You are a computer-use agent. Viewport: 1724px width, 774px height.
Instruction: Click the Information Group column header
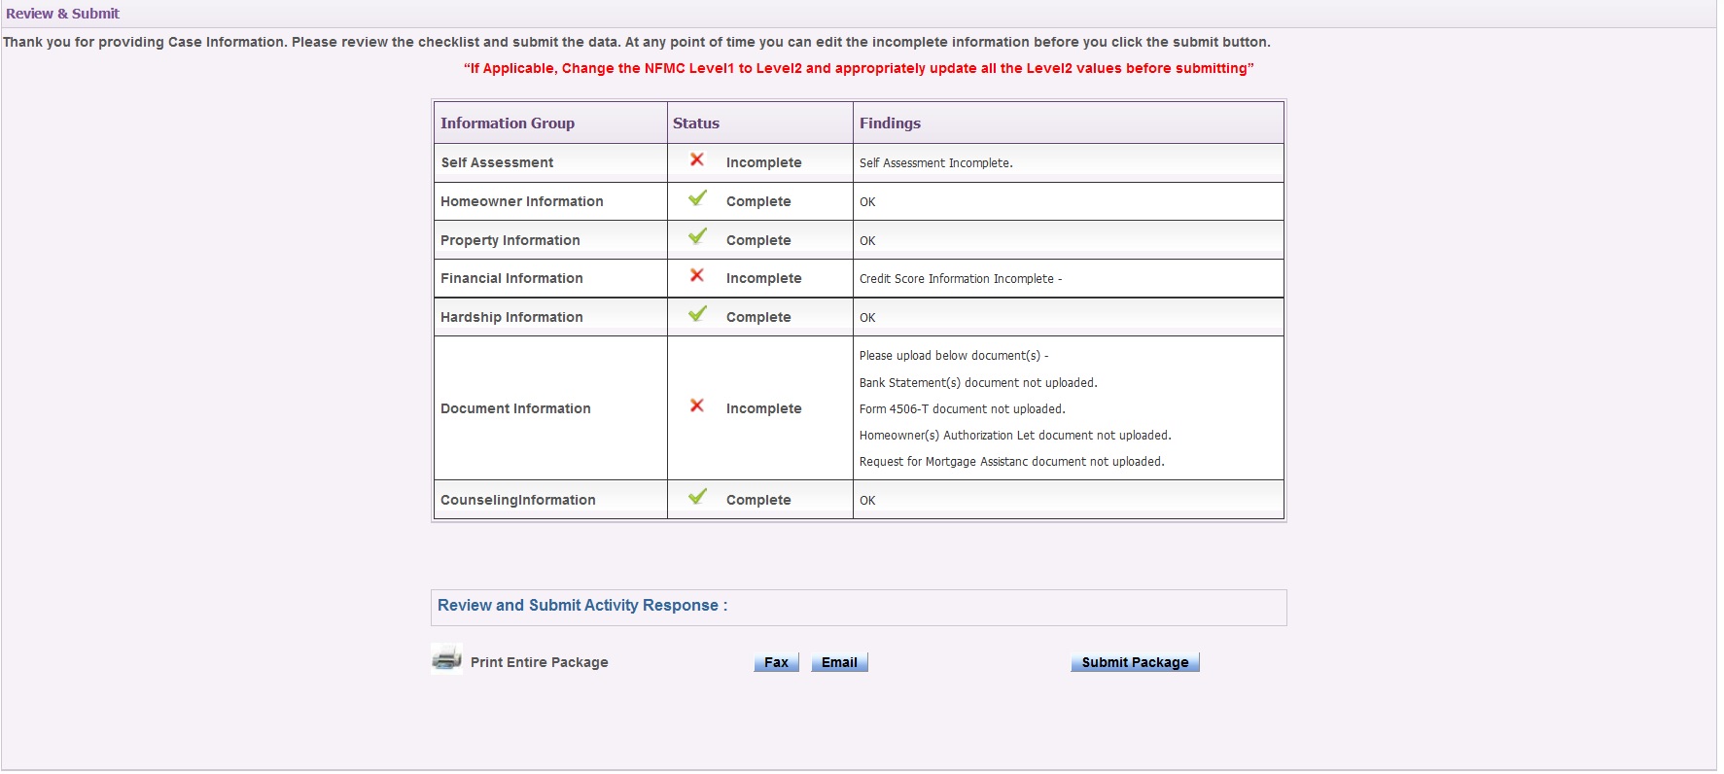click(x=508, y=123)
